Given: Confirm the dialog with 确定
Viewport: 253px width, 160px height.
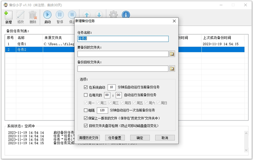Looking at the screenshot, I should 140,138.
